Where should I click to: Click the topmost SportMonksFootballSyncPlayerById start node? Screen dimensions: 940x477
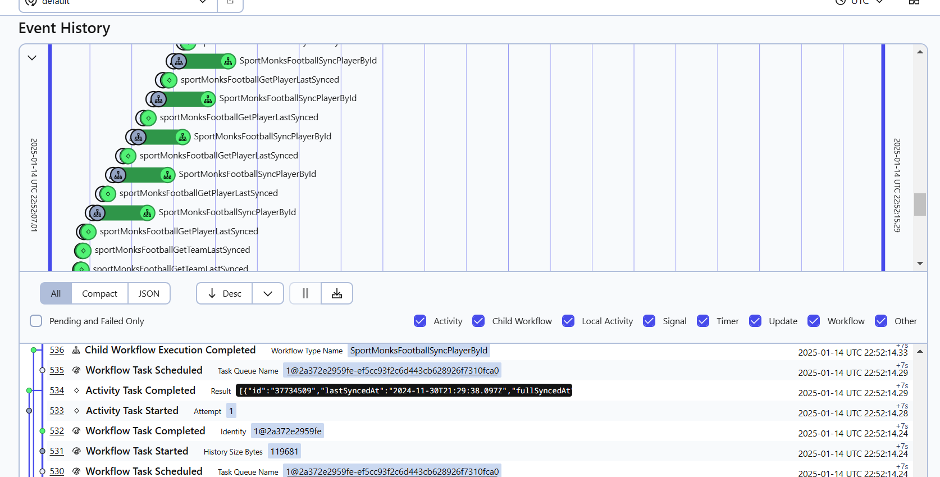coord(179,61)
